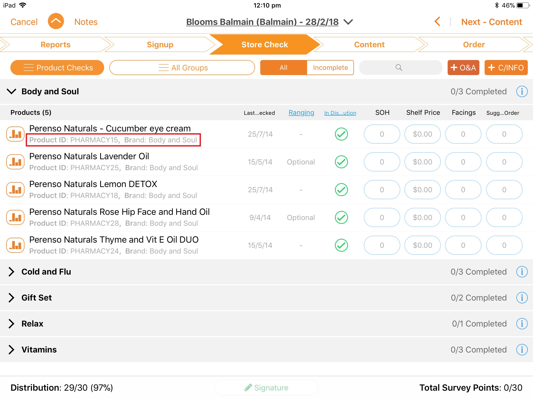Toggle distribution check for Lemon DETOX
This screenshot has height=399, width=533.
341,190
